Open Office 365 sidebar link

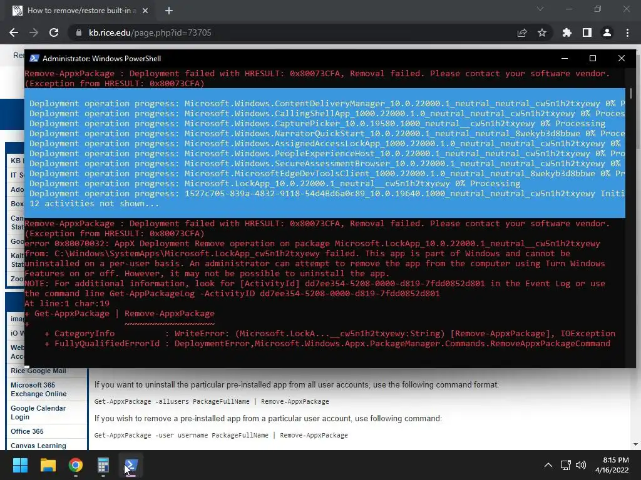(x=27, y=431)
